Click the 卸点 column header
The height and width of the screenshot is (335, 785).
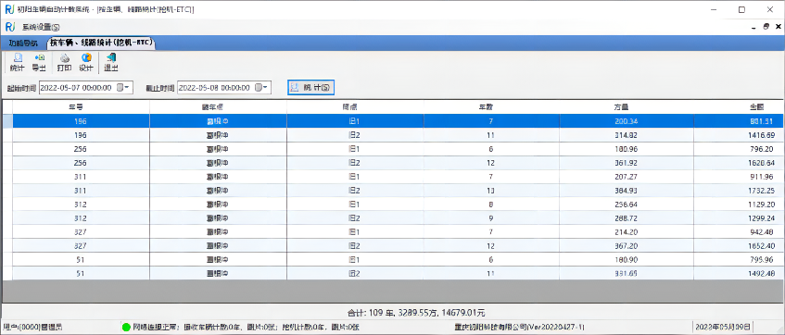(x=355, y=107)
